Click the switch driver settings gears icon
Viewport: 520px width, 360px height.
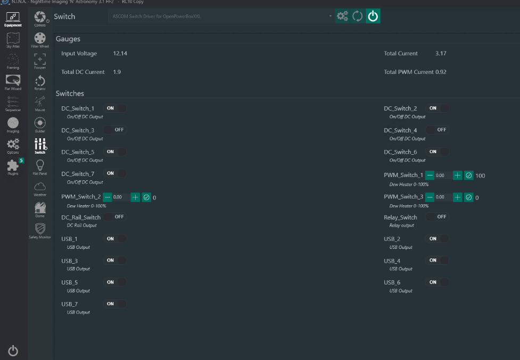pos(343,16)
